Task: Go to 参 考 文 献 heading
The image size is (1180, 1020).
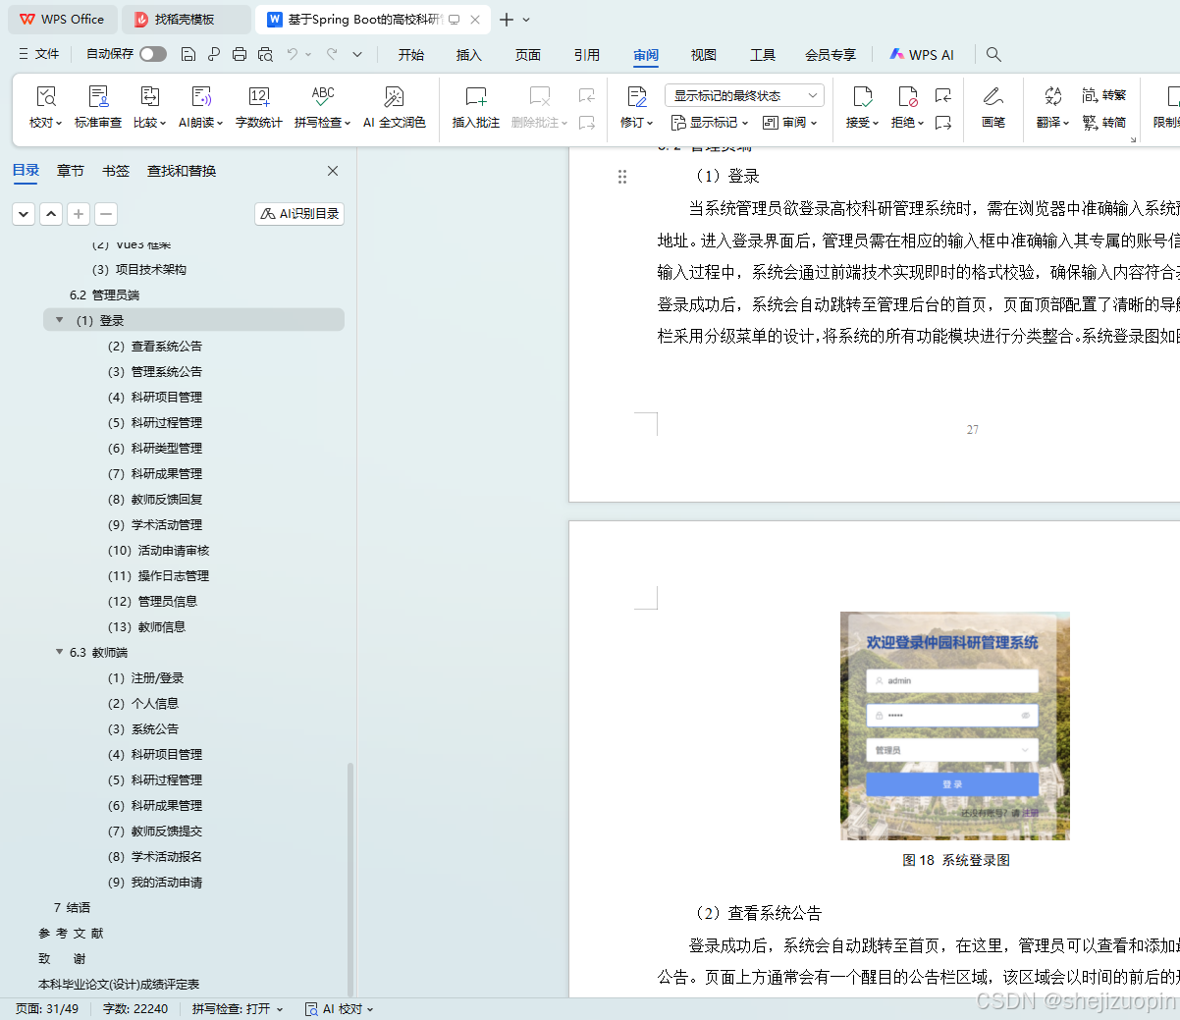Action: [71, 933]
